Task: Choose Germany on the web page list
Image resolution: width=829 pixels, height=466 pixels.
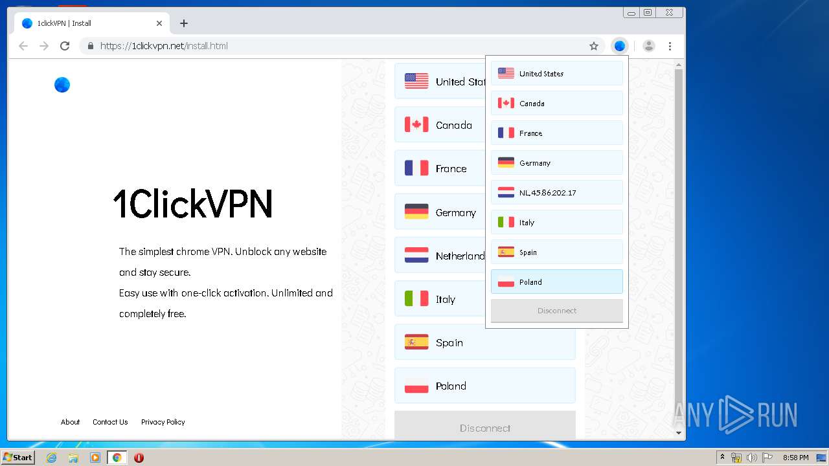Action: pos(440,212)
